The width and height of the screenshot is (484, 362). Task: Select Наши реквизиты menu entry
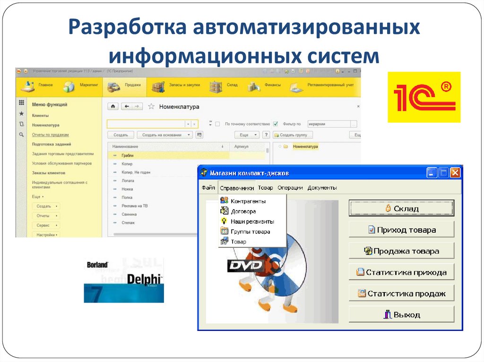click(252, 221)
